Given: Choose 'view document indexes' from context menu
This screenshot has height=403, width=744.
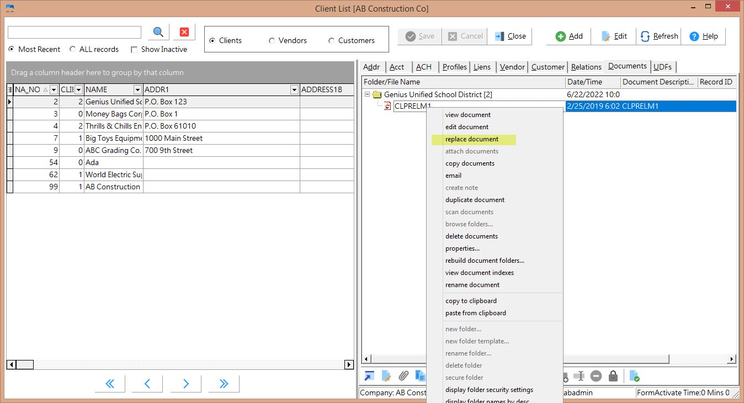Looking at the screenshot, I should coord(480,273).
